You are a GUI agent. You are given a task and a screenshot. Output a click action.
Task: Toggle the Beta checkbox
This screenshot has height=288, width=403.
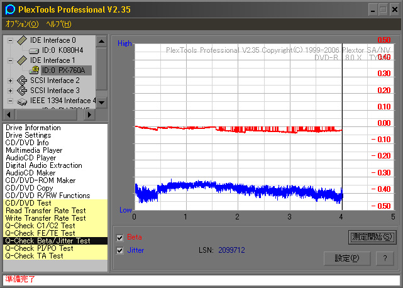click(x=120, y=238)
